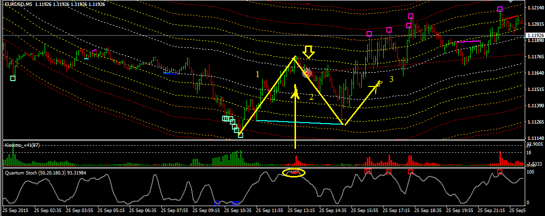Click the 25 Sep 07:55 time label
Image resolution: width=545 pixels, height=216 pixels.
coord(174,211)
